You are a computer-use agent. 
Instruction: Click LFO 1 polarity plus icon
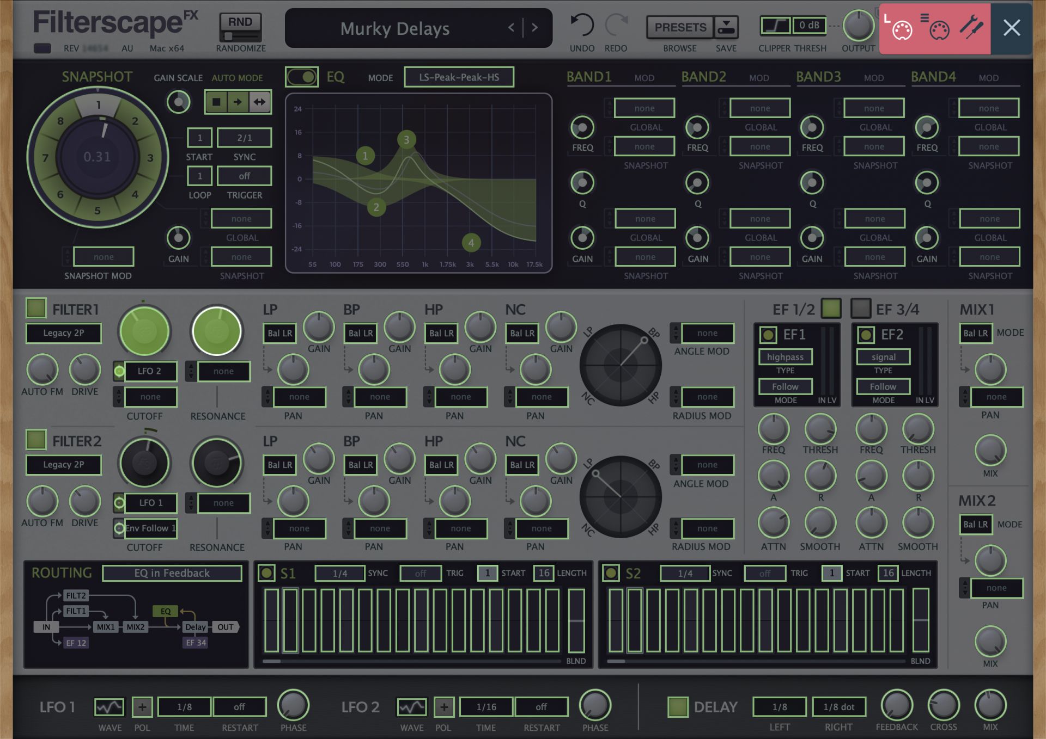point(142,707)
